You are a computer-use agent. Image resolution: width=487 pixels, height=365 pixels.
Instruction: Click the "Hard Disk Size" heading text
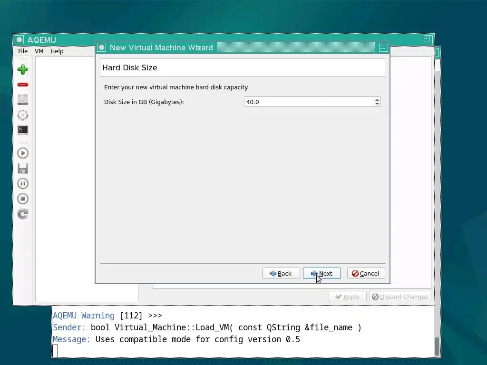coord(130,67)
